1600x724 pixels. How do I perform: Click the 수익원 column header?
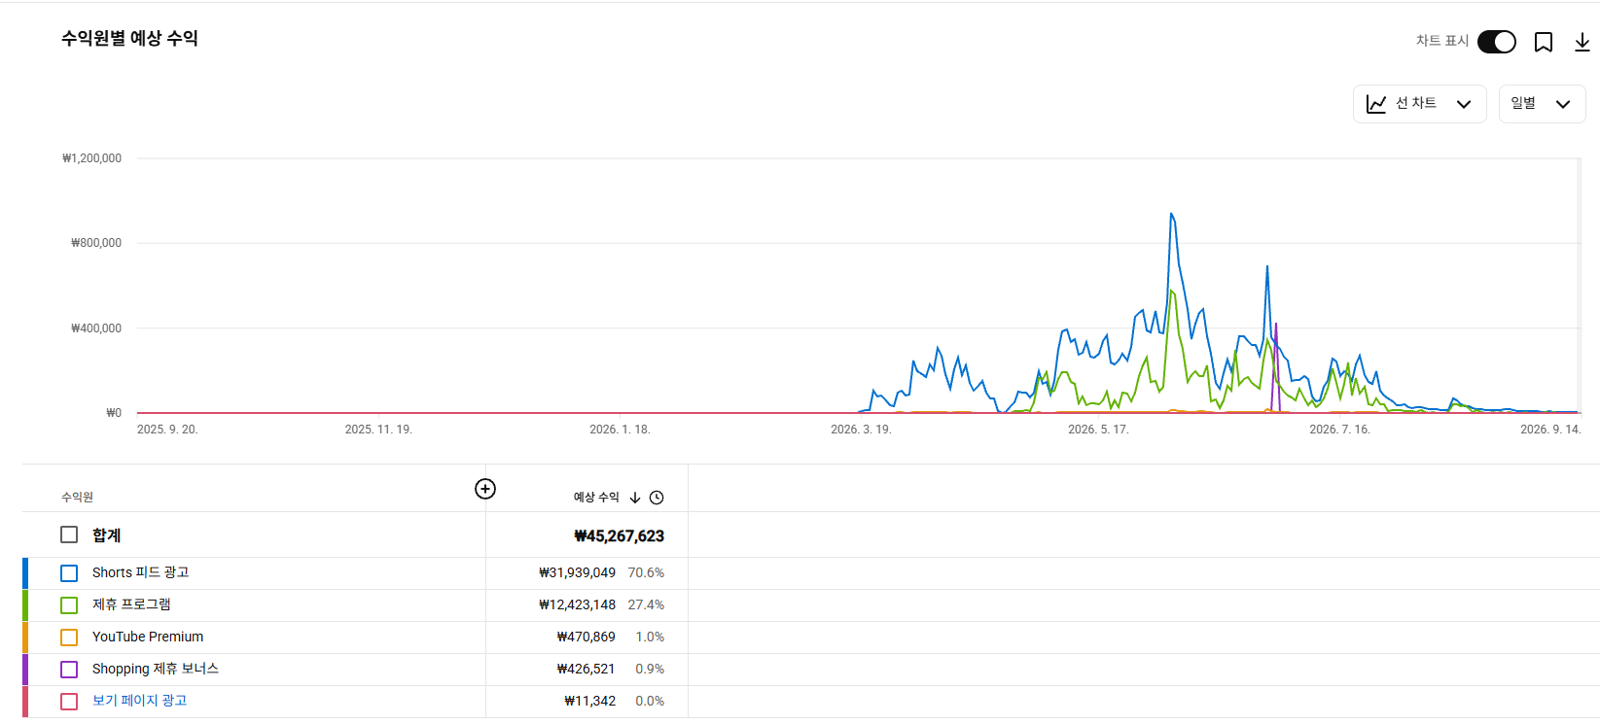77,498
